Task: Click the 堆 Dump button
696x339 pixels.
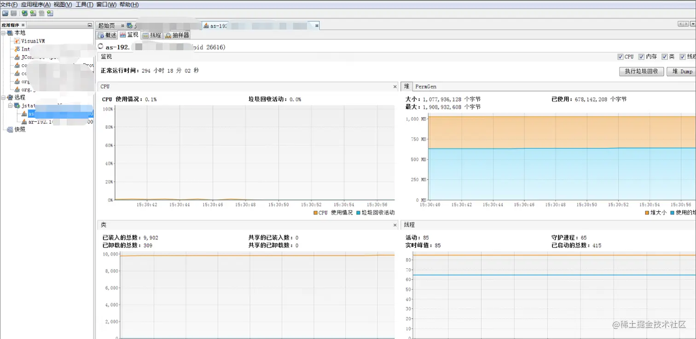Action: (x=682, y=71)
